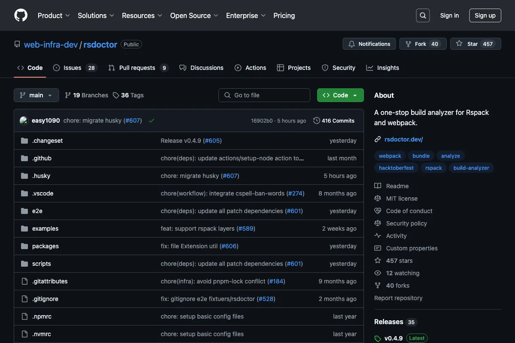Open the Security policy link
Image resolution: width=515 pixels, height=343 pixels.
point(406,223)
